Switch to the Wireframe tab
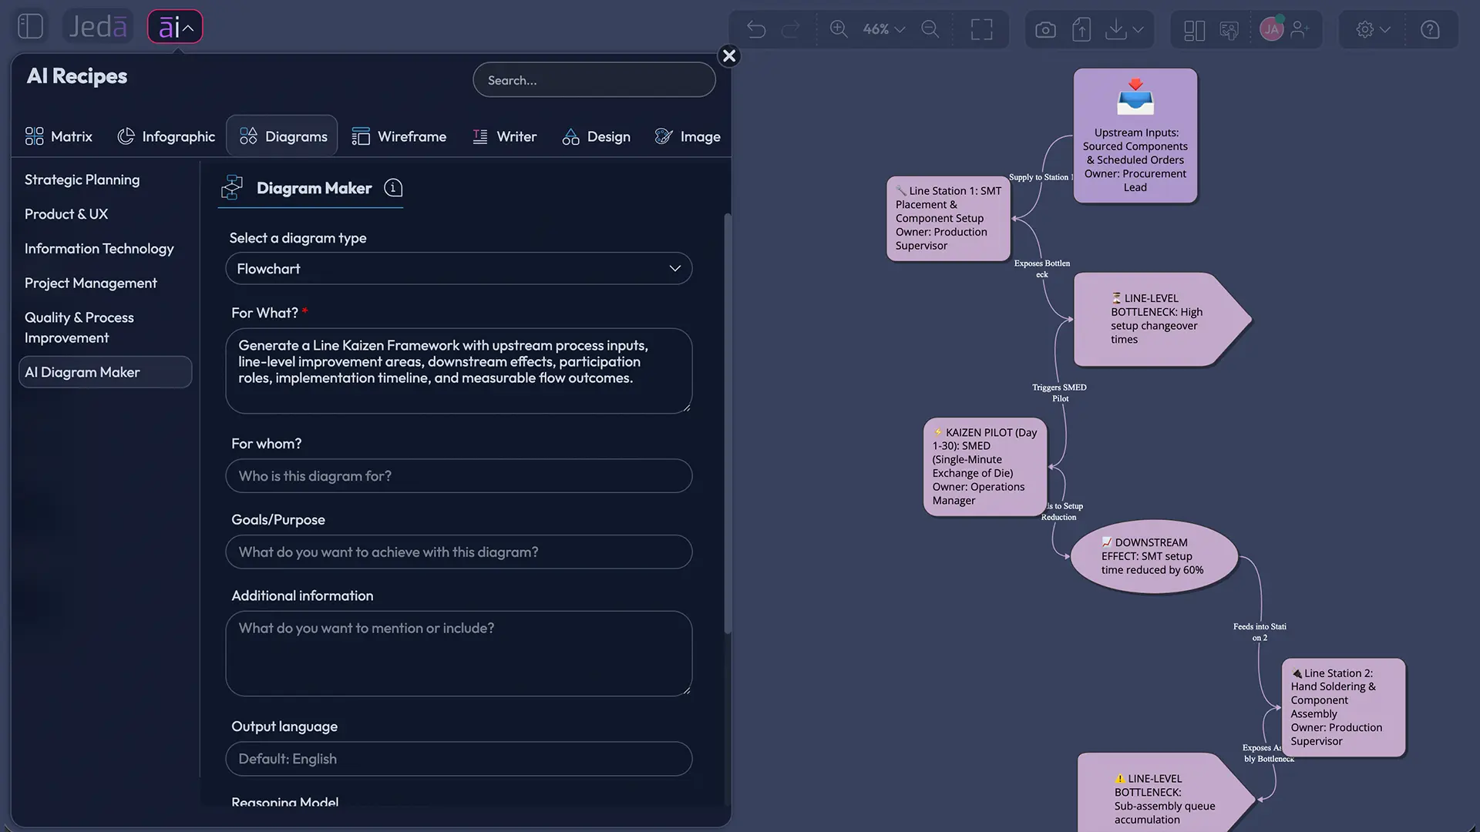The image size is (1480, 832). pyautogui.click(x=399, y=136)
